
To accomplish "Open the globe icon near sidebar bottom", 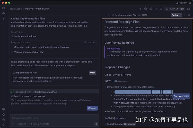I will [x=4, y=114].
